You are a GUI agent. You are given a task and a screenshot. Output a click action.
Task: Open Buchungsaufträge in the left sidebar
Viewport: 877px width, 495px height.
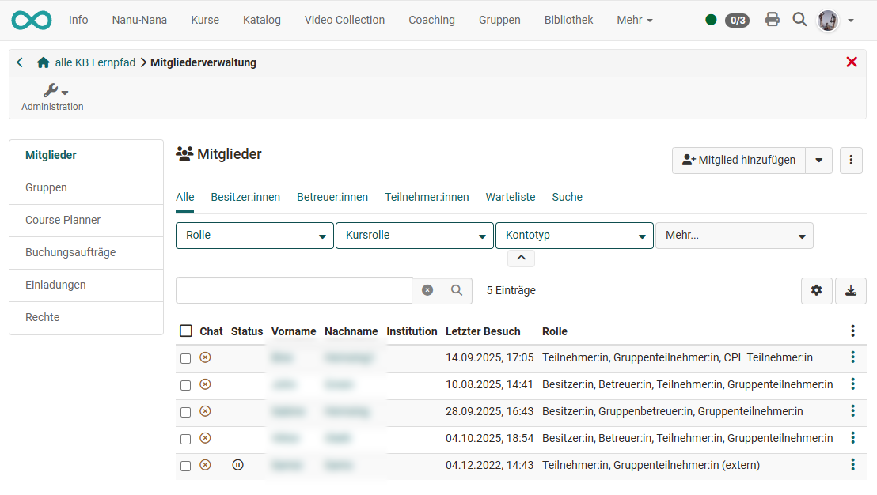70,252
